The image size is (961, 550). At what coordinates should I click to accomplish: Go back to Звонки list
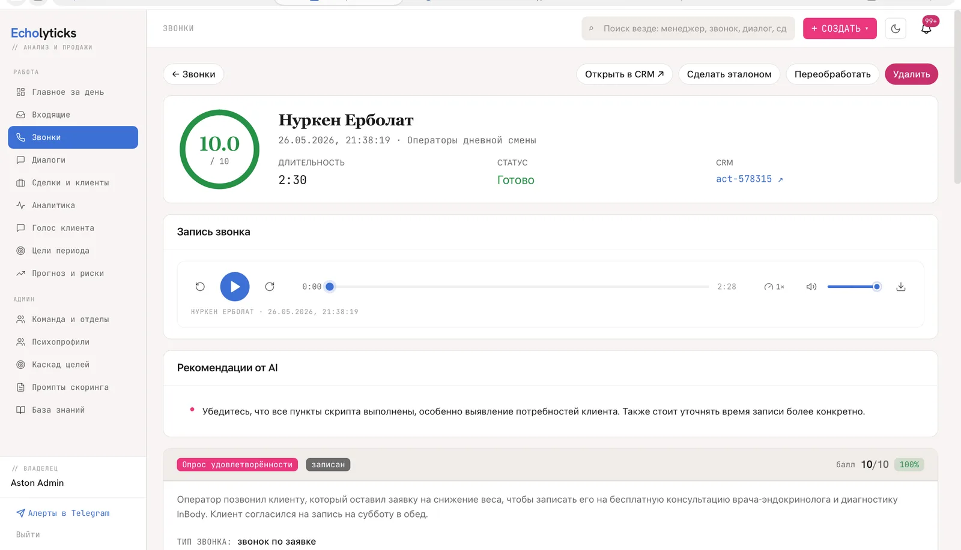click(x=193, y=74)
